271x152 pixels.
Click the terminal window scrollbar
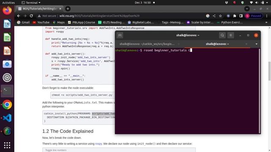tap(260, 91)
